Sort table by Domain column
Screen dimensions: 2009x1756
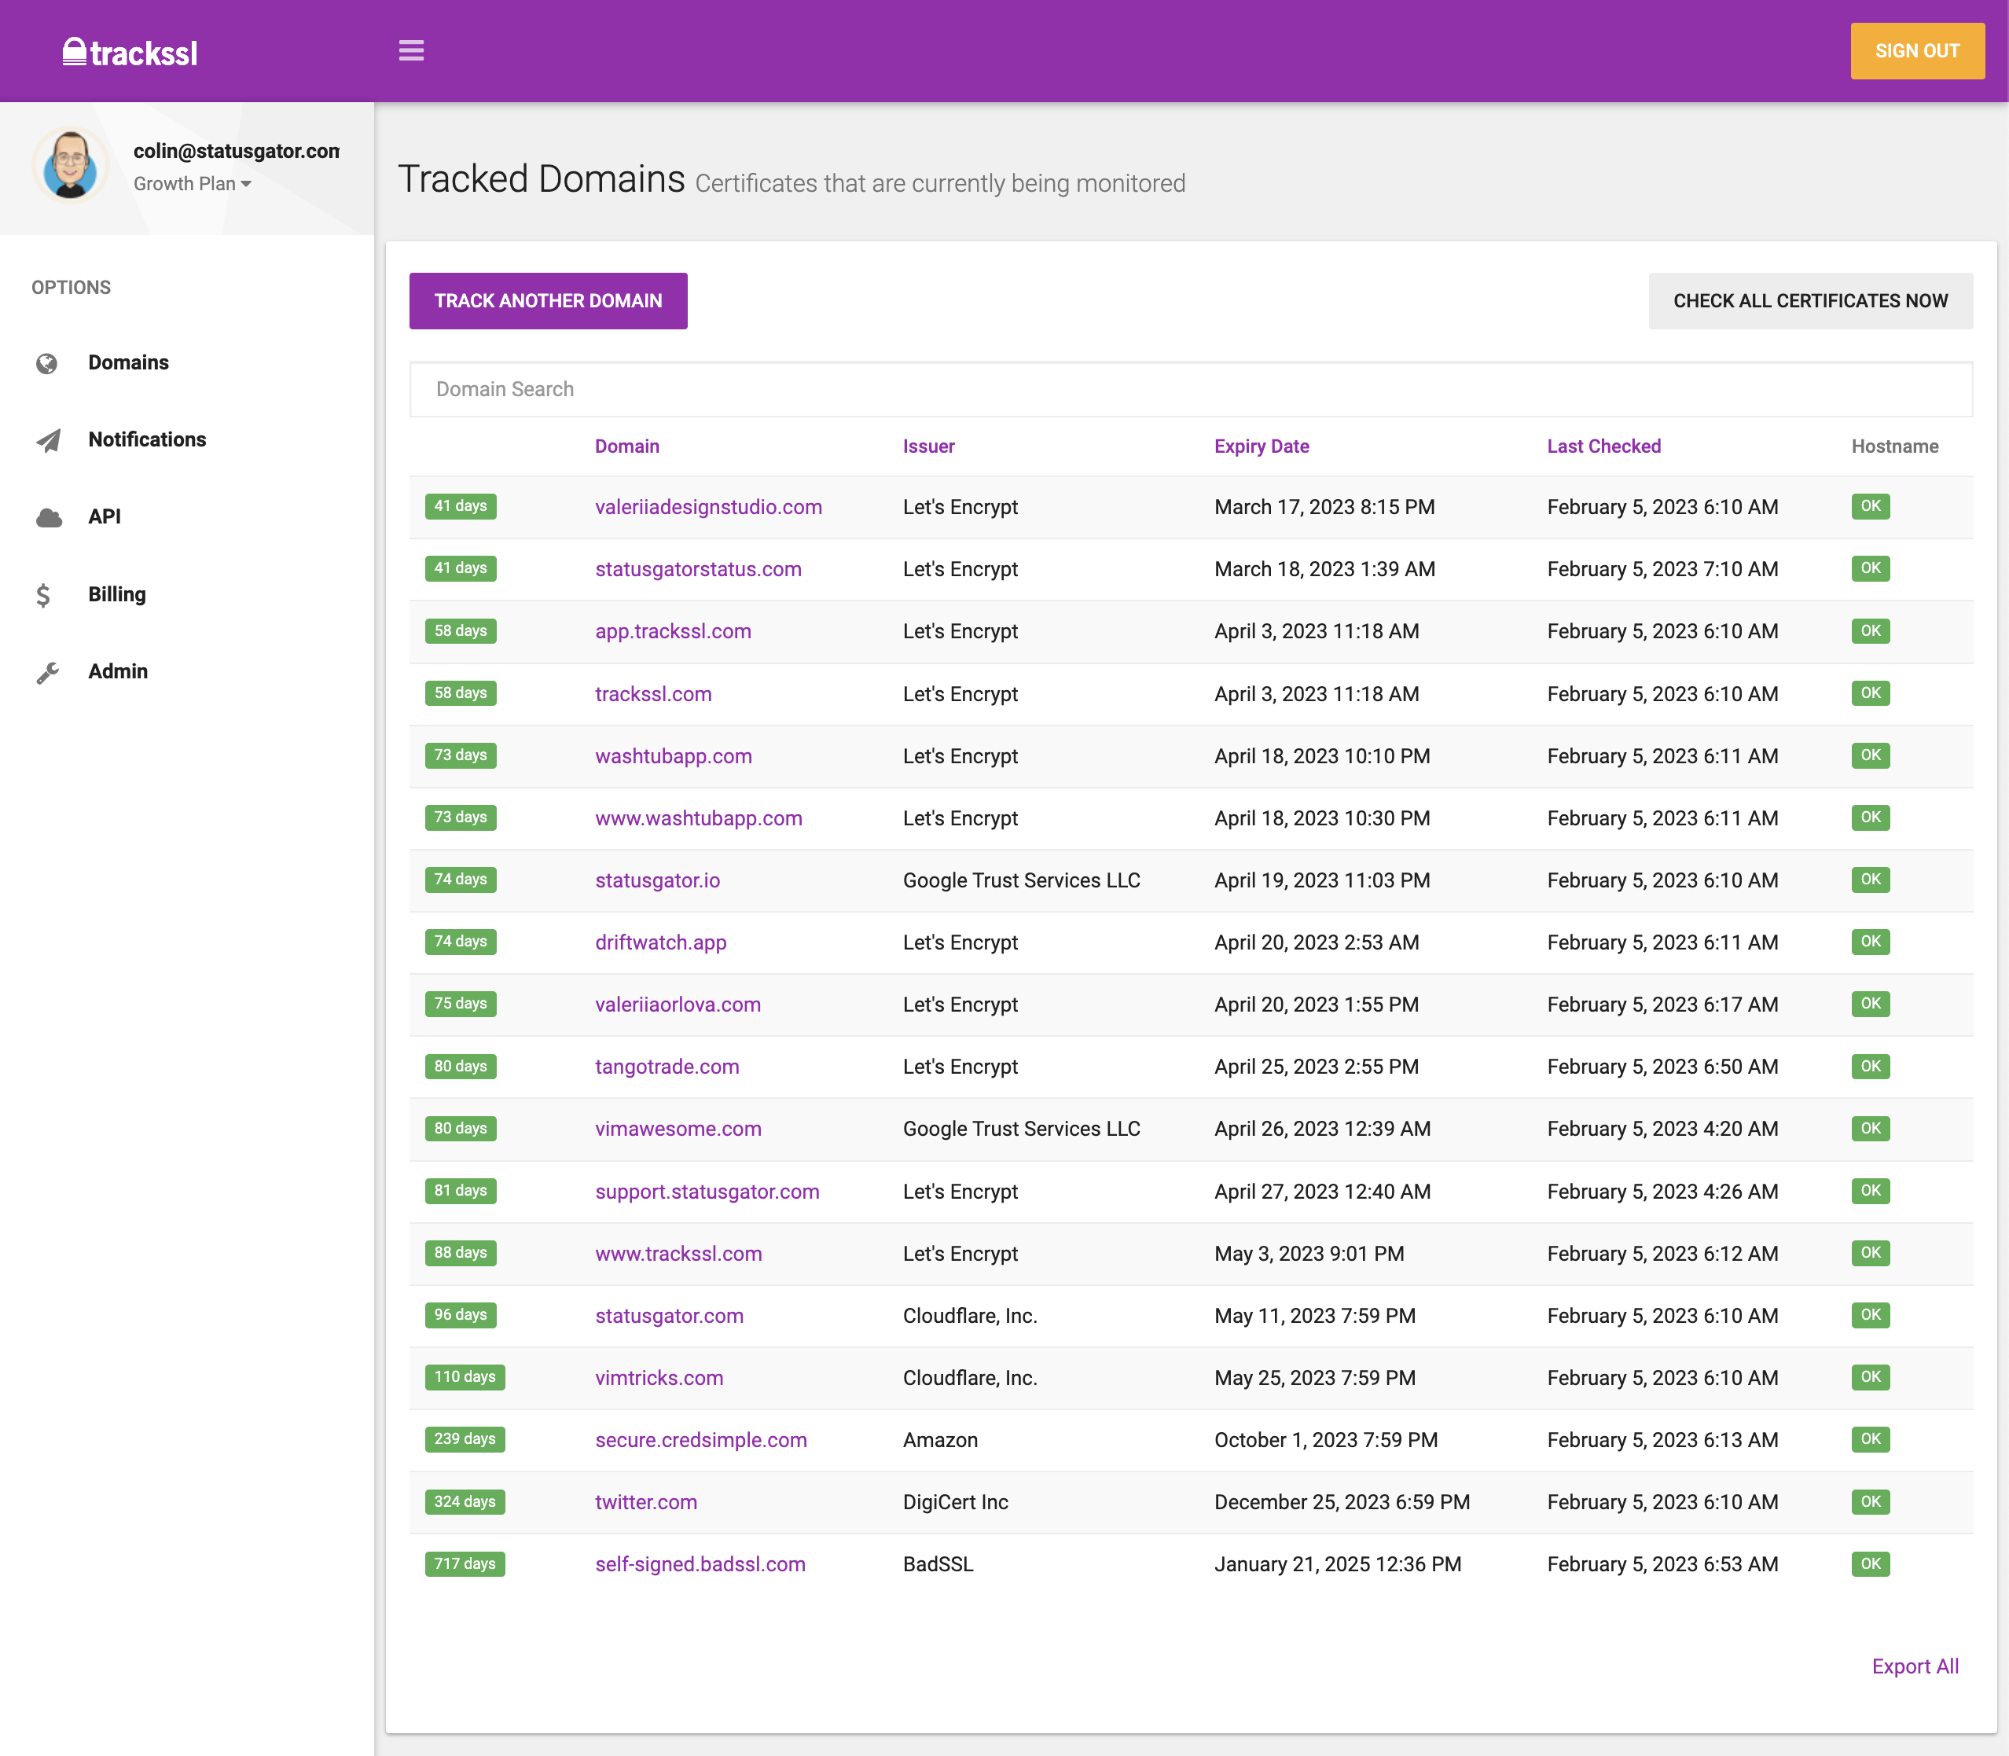(626, 446)
